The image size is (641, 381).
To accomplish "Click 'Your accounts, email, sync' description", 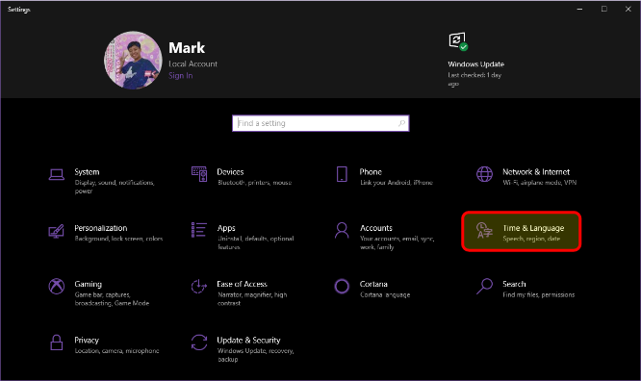I will pos(397,242).
